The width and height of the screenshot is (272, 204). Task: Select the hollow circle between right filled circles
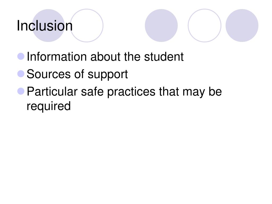pos(205,25)
